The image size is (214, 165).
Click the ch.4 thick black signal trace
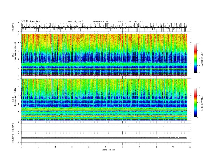pyautogui.click(x=104, y=138)
